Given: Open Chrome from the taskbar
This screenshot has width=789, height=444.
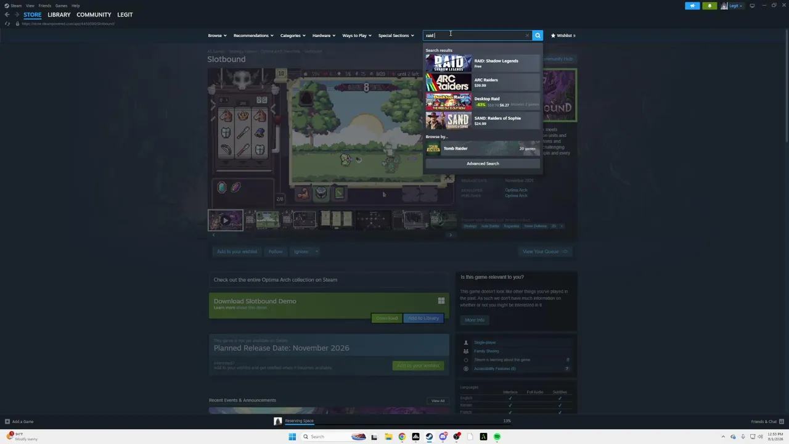Looking at the screenshot, I should 402,437.
